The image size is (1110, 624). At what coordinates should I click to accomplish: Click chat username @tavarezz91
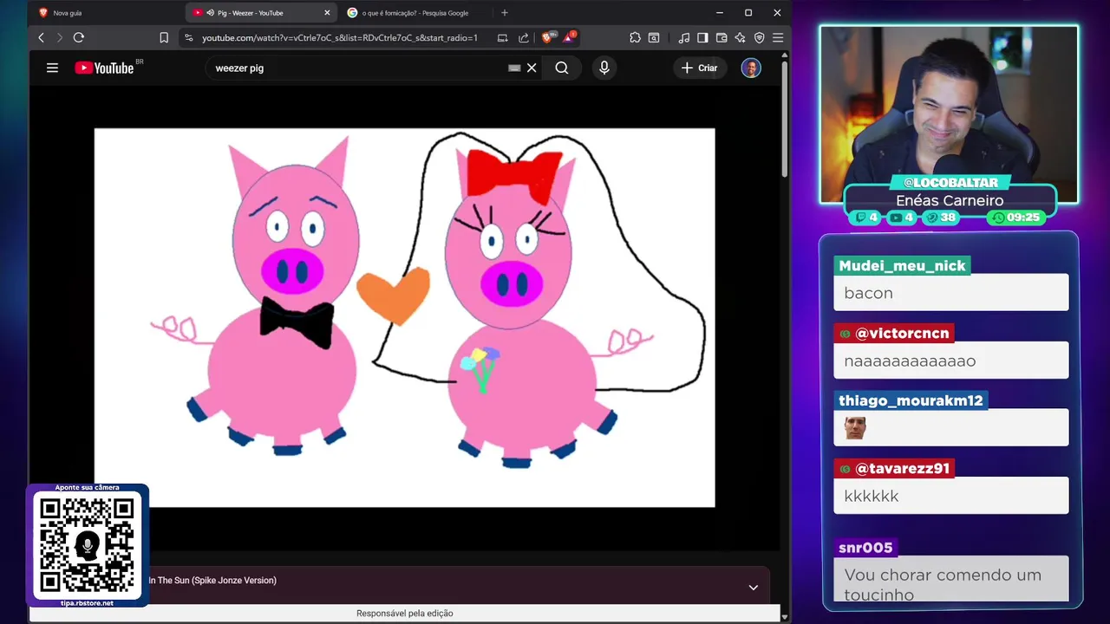894,469
